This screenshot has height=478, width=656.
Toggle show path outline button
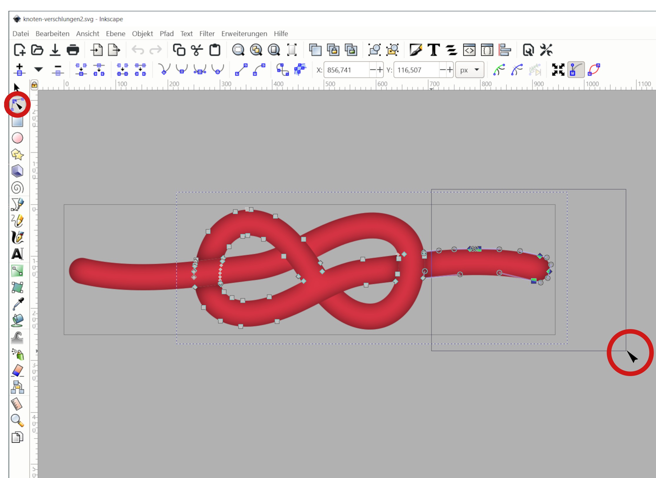pos(594,70)
